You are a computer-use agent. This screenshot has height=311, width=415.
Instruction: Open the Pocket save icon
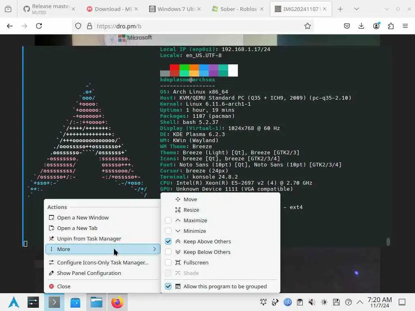[x=347, y=26]
